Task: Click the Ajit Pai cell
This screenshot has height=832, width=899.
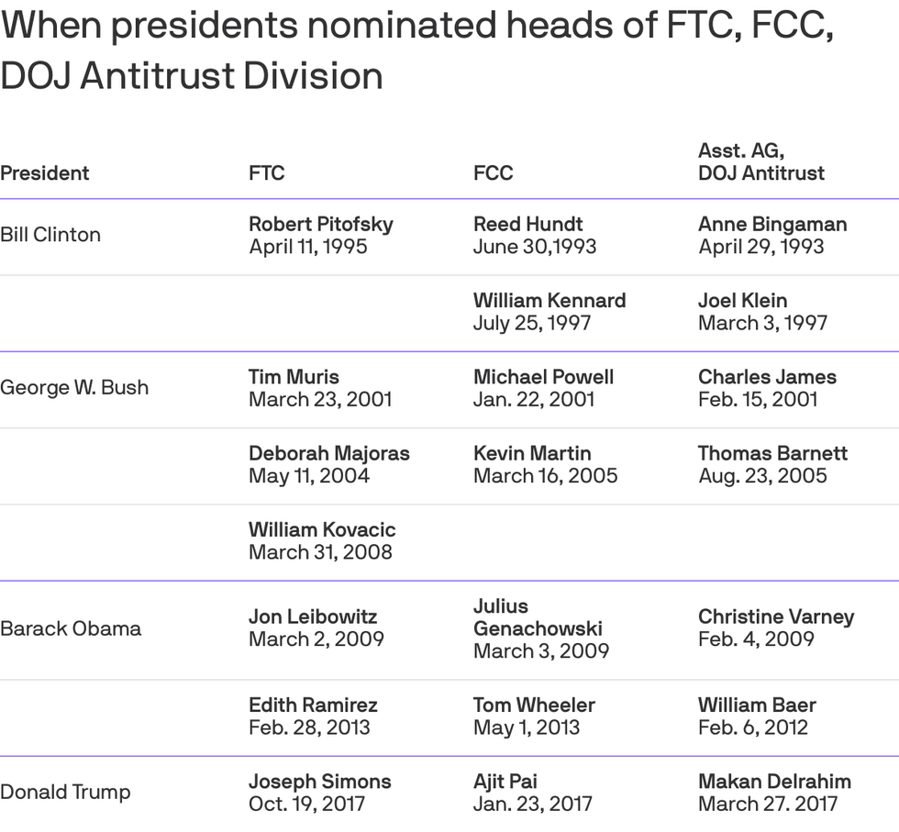Action: (532, 793)
